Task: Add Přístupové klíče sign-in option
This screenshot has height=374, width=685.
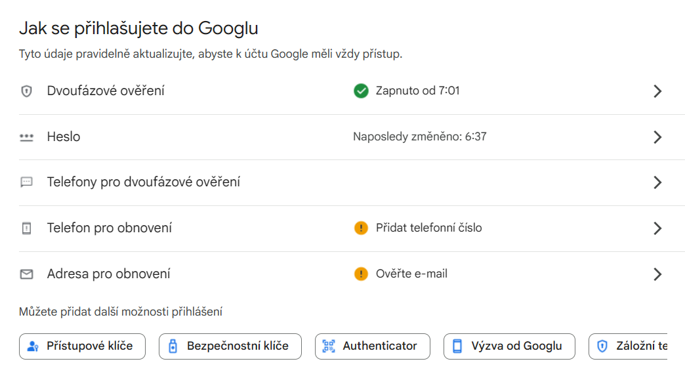Action: click(82, 346)
